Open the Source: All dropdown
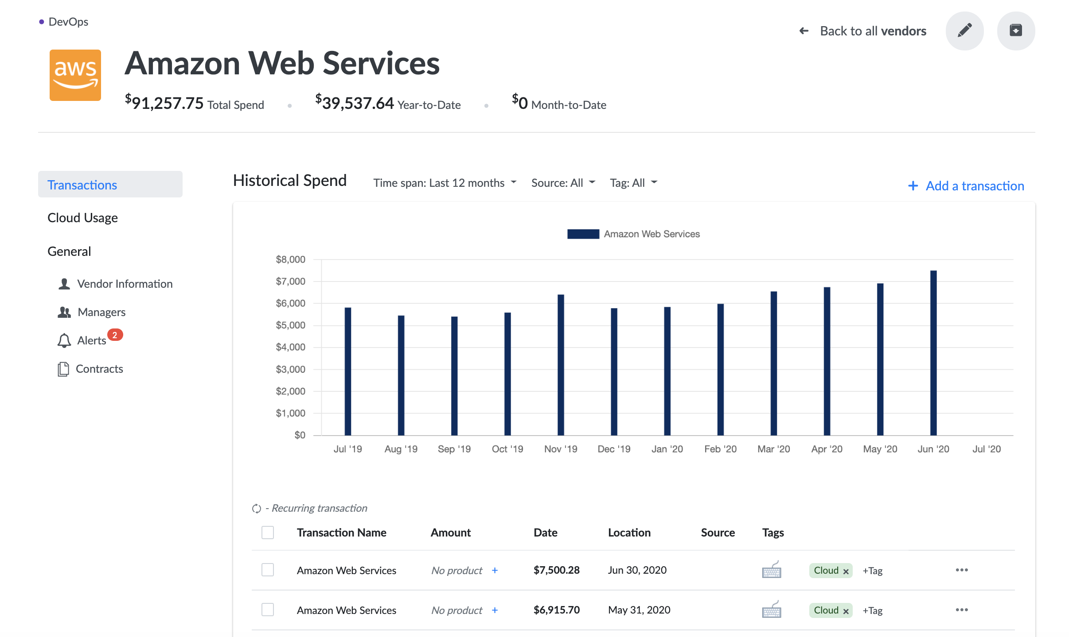Viewport: 1069px width, 637px height. pyautogui.click(x=563, y=183)
